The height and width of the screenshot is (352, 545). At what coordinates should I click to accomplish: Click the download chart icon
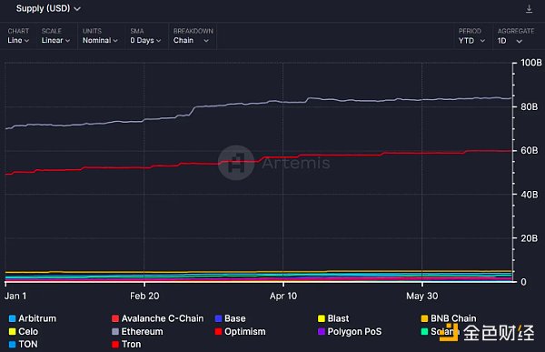click(x=529, y=9)
